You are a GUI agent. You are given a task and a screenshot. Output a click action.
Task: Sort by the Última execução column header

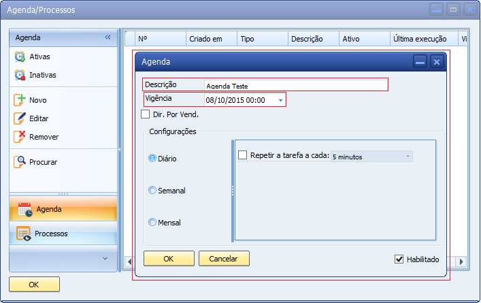[x=424, y=39]
